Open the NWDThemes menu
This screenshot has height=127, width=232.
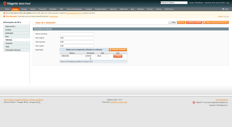[x=169, y=9]
